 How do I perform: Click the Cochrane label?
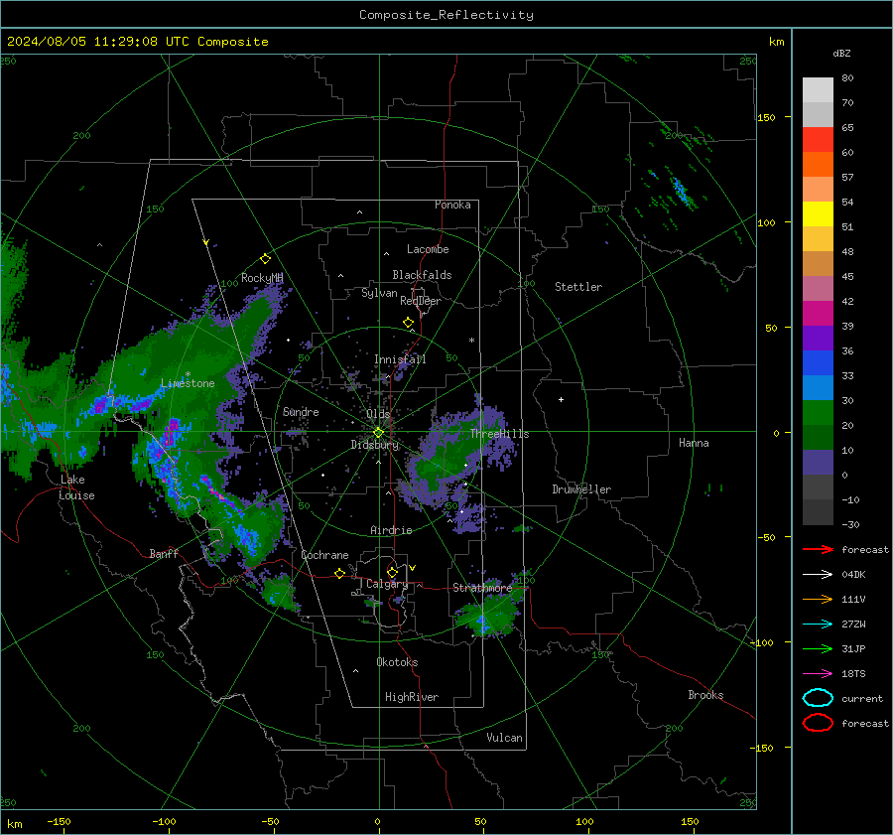pyautogui.click(x=324, y=555)
